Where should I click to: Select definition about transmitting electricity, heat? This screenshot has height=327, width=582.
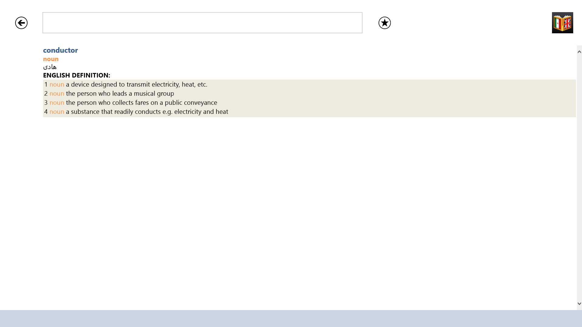[x=136, y=84]
